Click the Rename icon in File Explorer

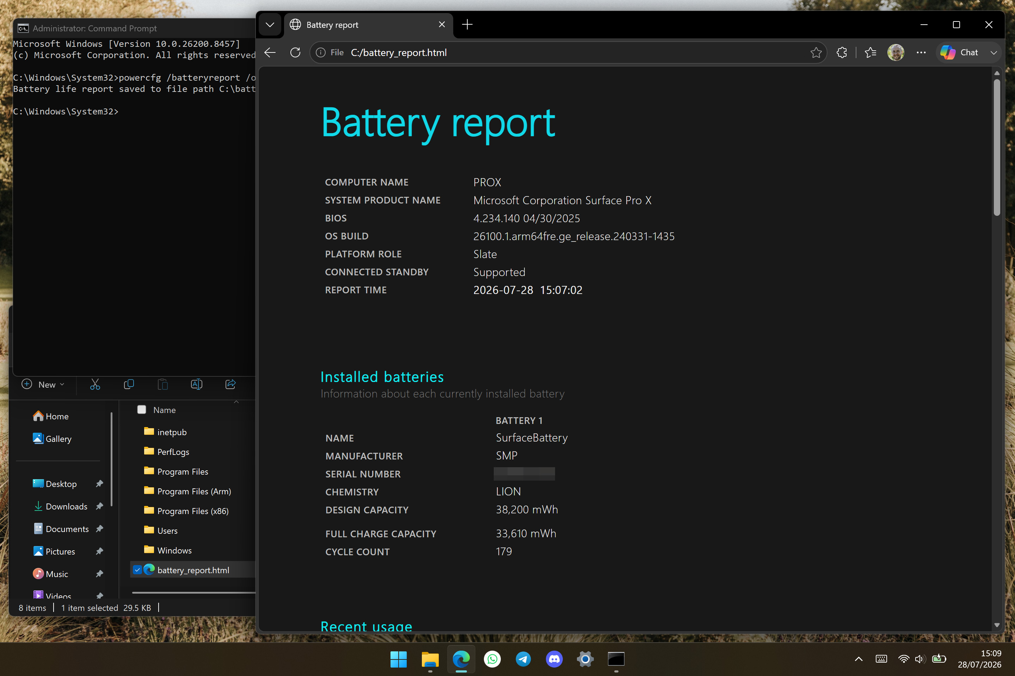196,384
